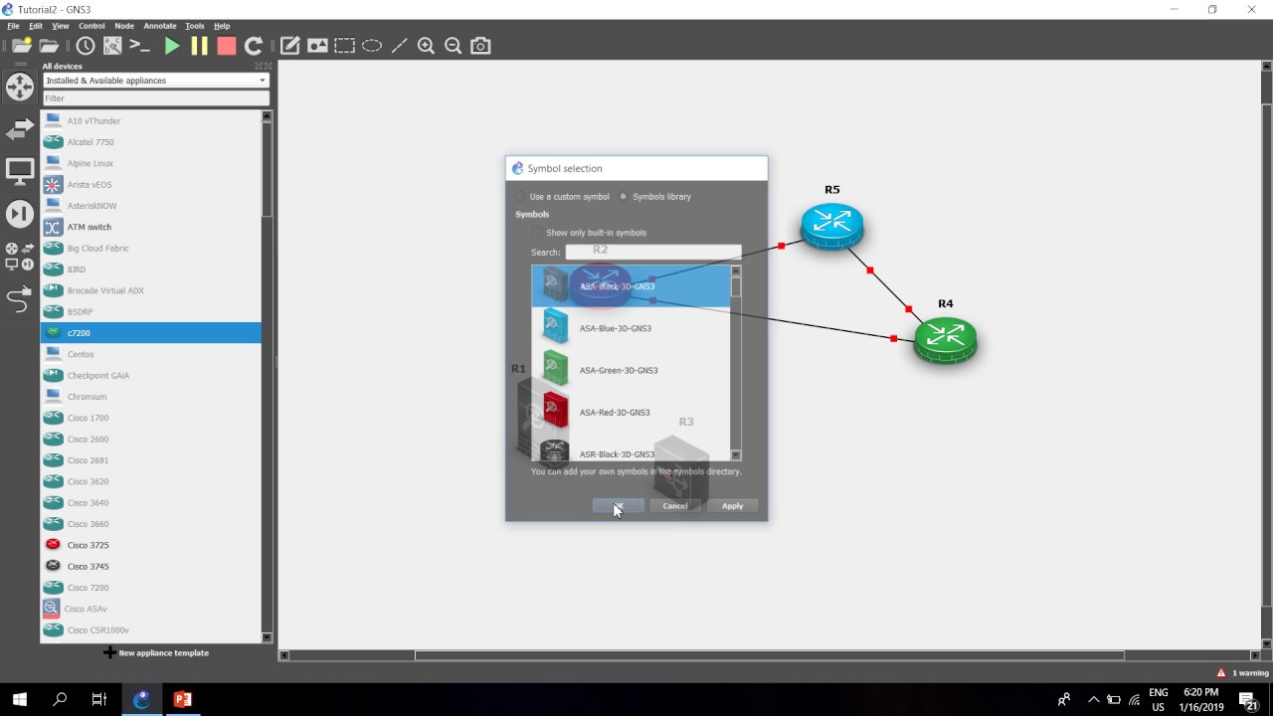Confirm symbol selection with OK button
Image resolution: width=1273 pixels, height=716 pixels.
coord(618,506)
